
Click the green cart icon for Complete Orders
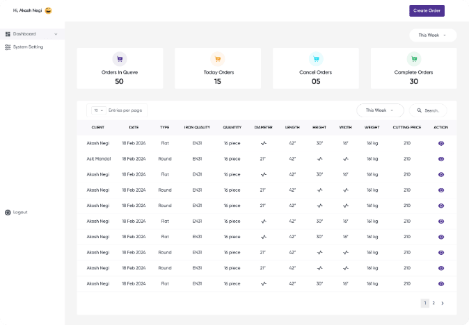pyautogui.click(x=414, y=59)
